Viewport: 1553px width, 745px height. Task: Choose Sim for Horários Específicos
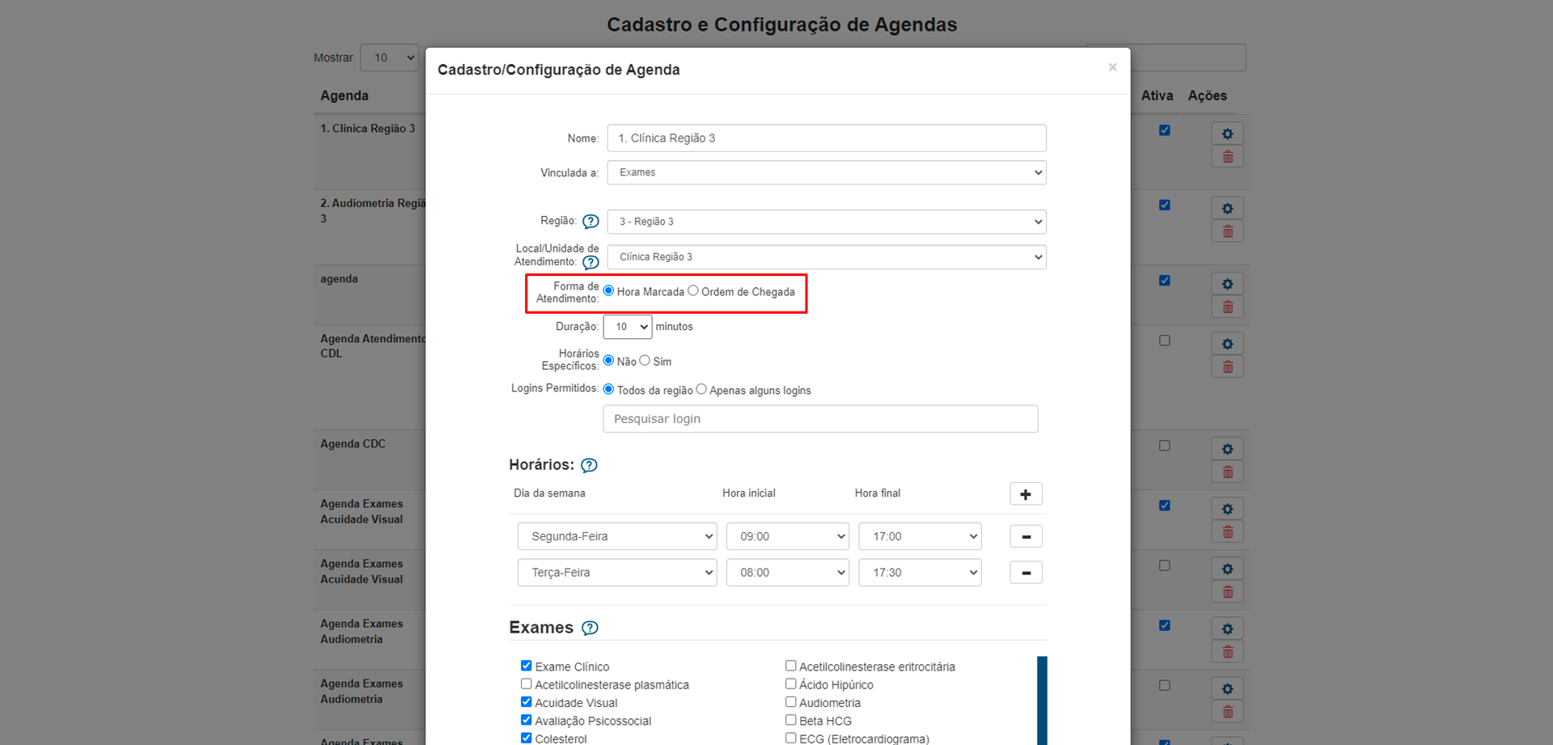point(645,361)
